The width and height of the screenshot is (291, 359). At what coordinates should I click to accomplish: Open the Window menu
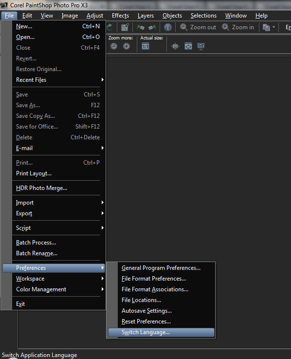coord(236,16)
